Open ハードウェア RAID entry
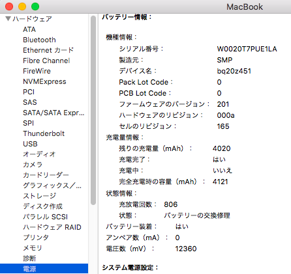This screenshot has height=274, width=291. (52, 227)
